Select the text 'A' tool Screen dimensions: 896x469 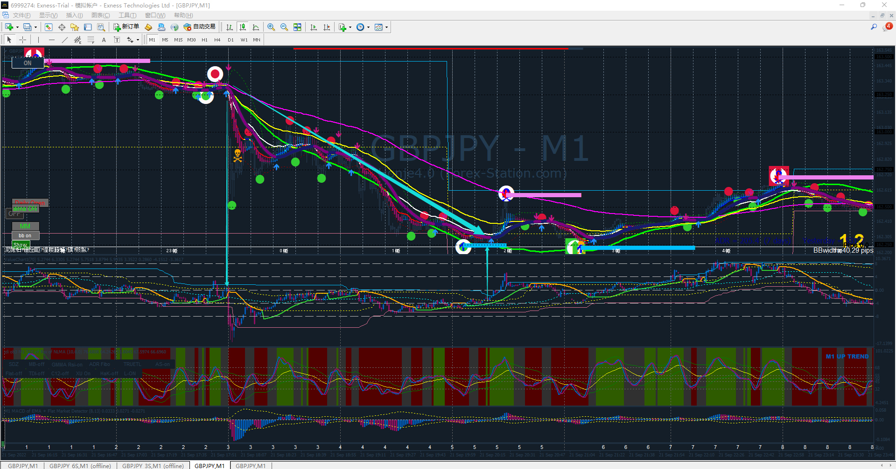(x=104, y=40)
